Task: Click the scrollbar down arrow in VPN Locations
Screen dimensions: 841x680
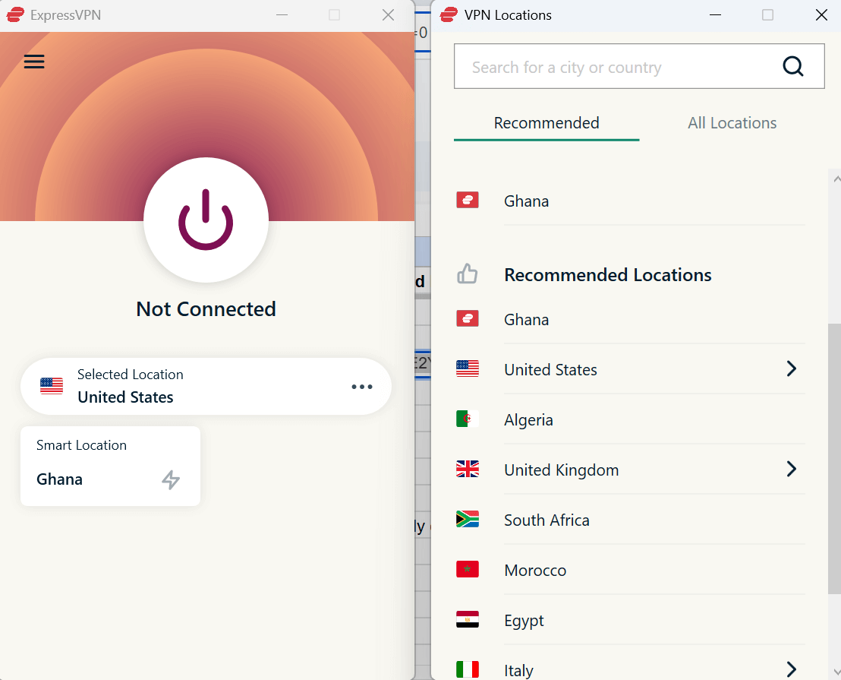Action: coord(836,672)
